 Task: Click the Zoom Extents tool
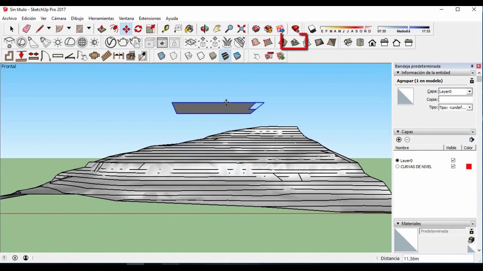point(241,29)
